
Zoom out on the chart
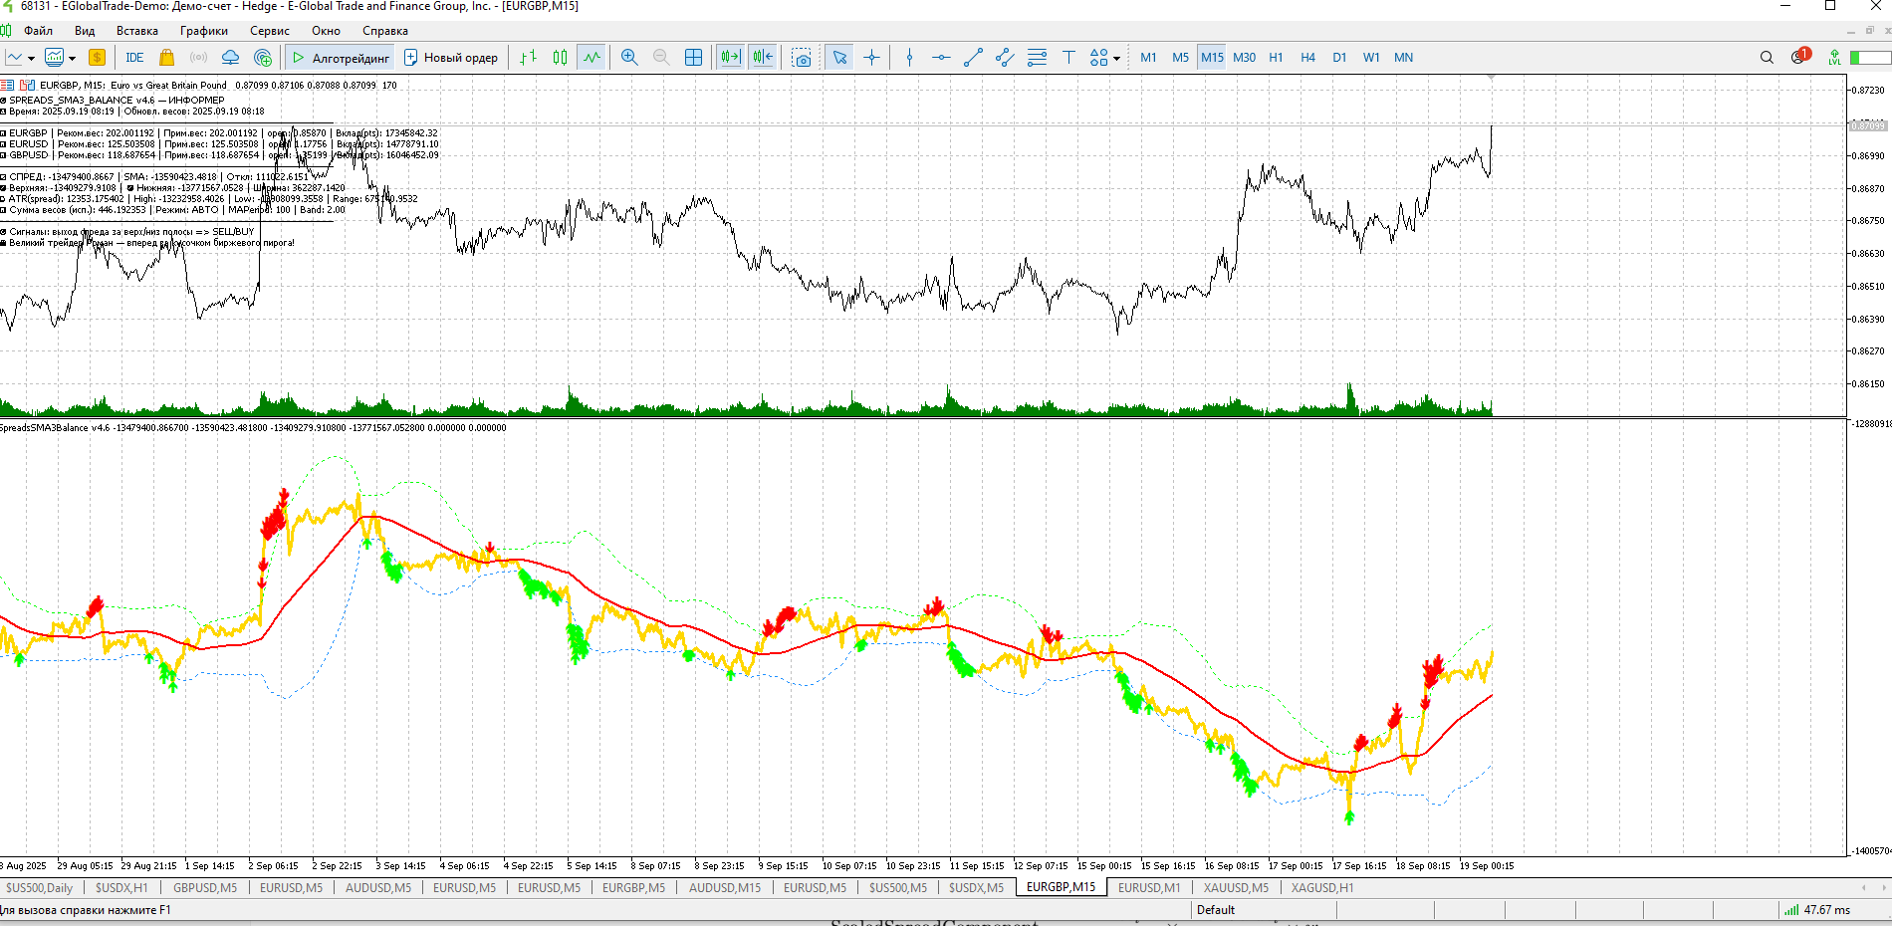pos(660,58)
